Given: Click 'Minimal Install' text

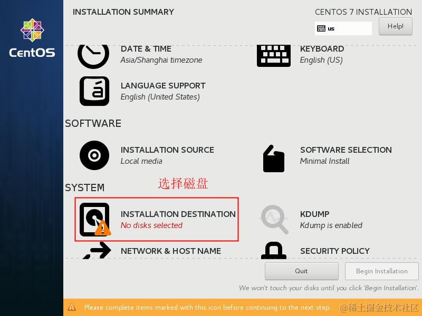Looking at the screenshot, I should tap(324, 161).
